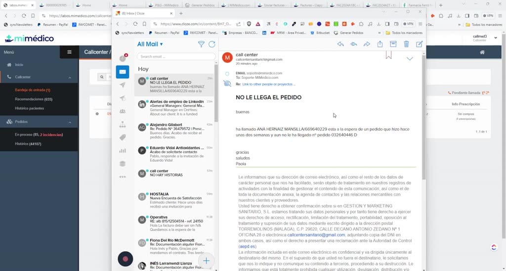Click the aepd.es link
This screenshot has width=506, height=271.
tap(248, 246)
